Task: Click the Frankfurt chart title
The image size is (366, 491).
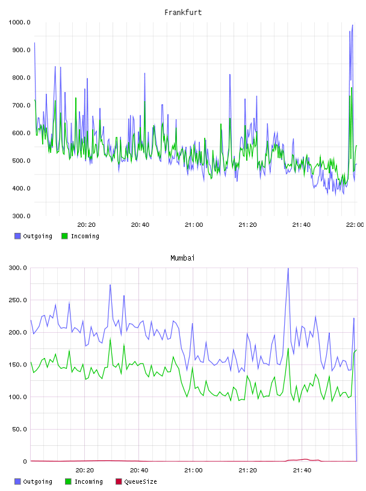Action: click(x=183, y=13)
